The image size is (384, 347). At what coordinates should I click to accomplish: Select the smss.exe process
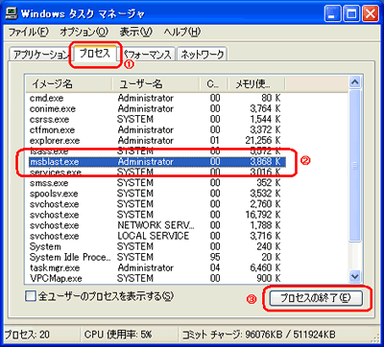(x=156, y=183)
